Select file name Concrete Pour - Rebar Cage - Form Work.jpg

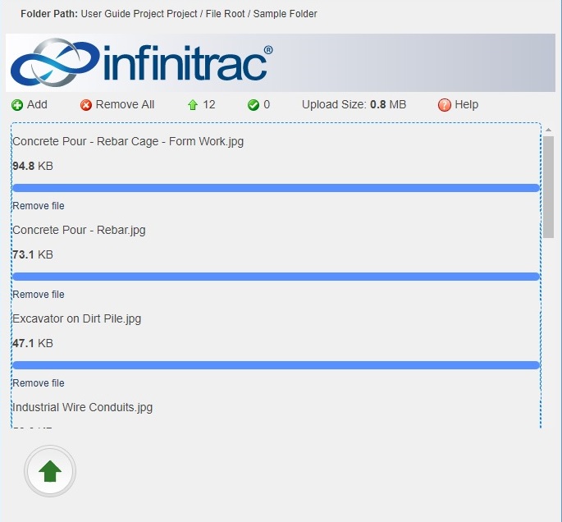click(x=128, y=141)
